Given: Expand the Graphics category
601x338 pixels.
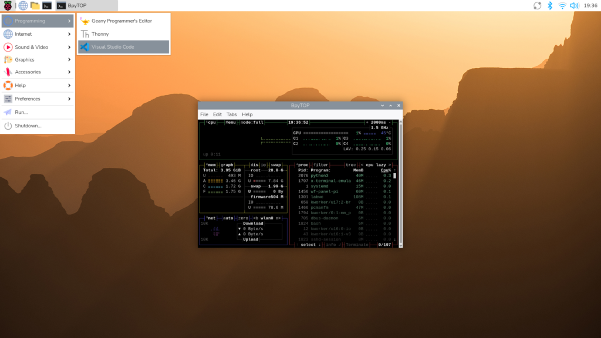Looking at the screenshot, I should click(38, 60).
